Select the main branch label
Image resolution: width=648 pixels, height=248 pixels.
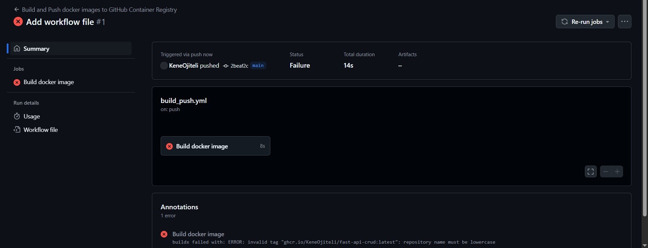258,66
